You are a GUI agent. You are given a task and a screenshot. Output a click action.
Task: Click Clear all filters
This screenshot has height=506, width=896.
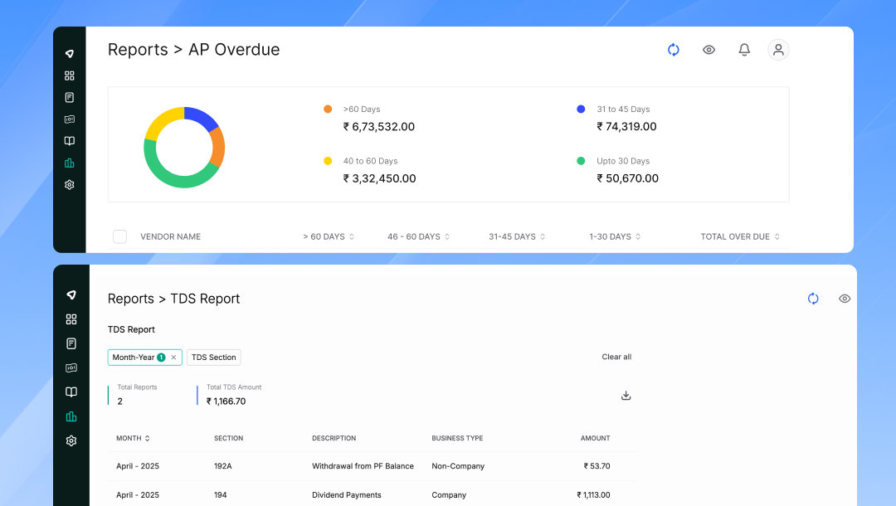click(x=616, y=357)
